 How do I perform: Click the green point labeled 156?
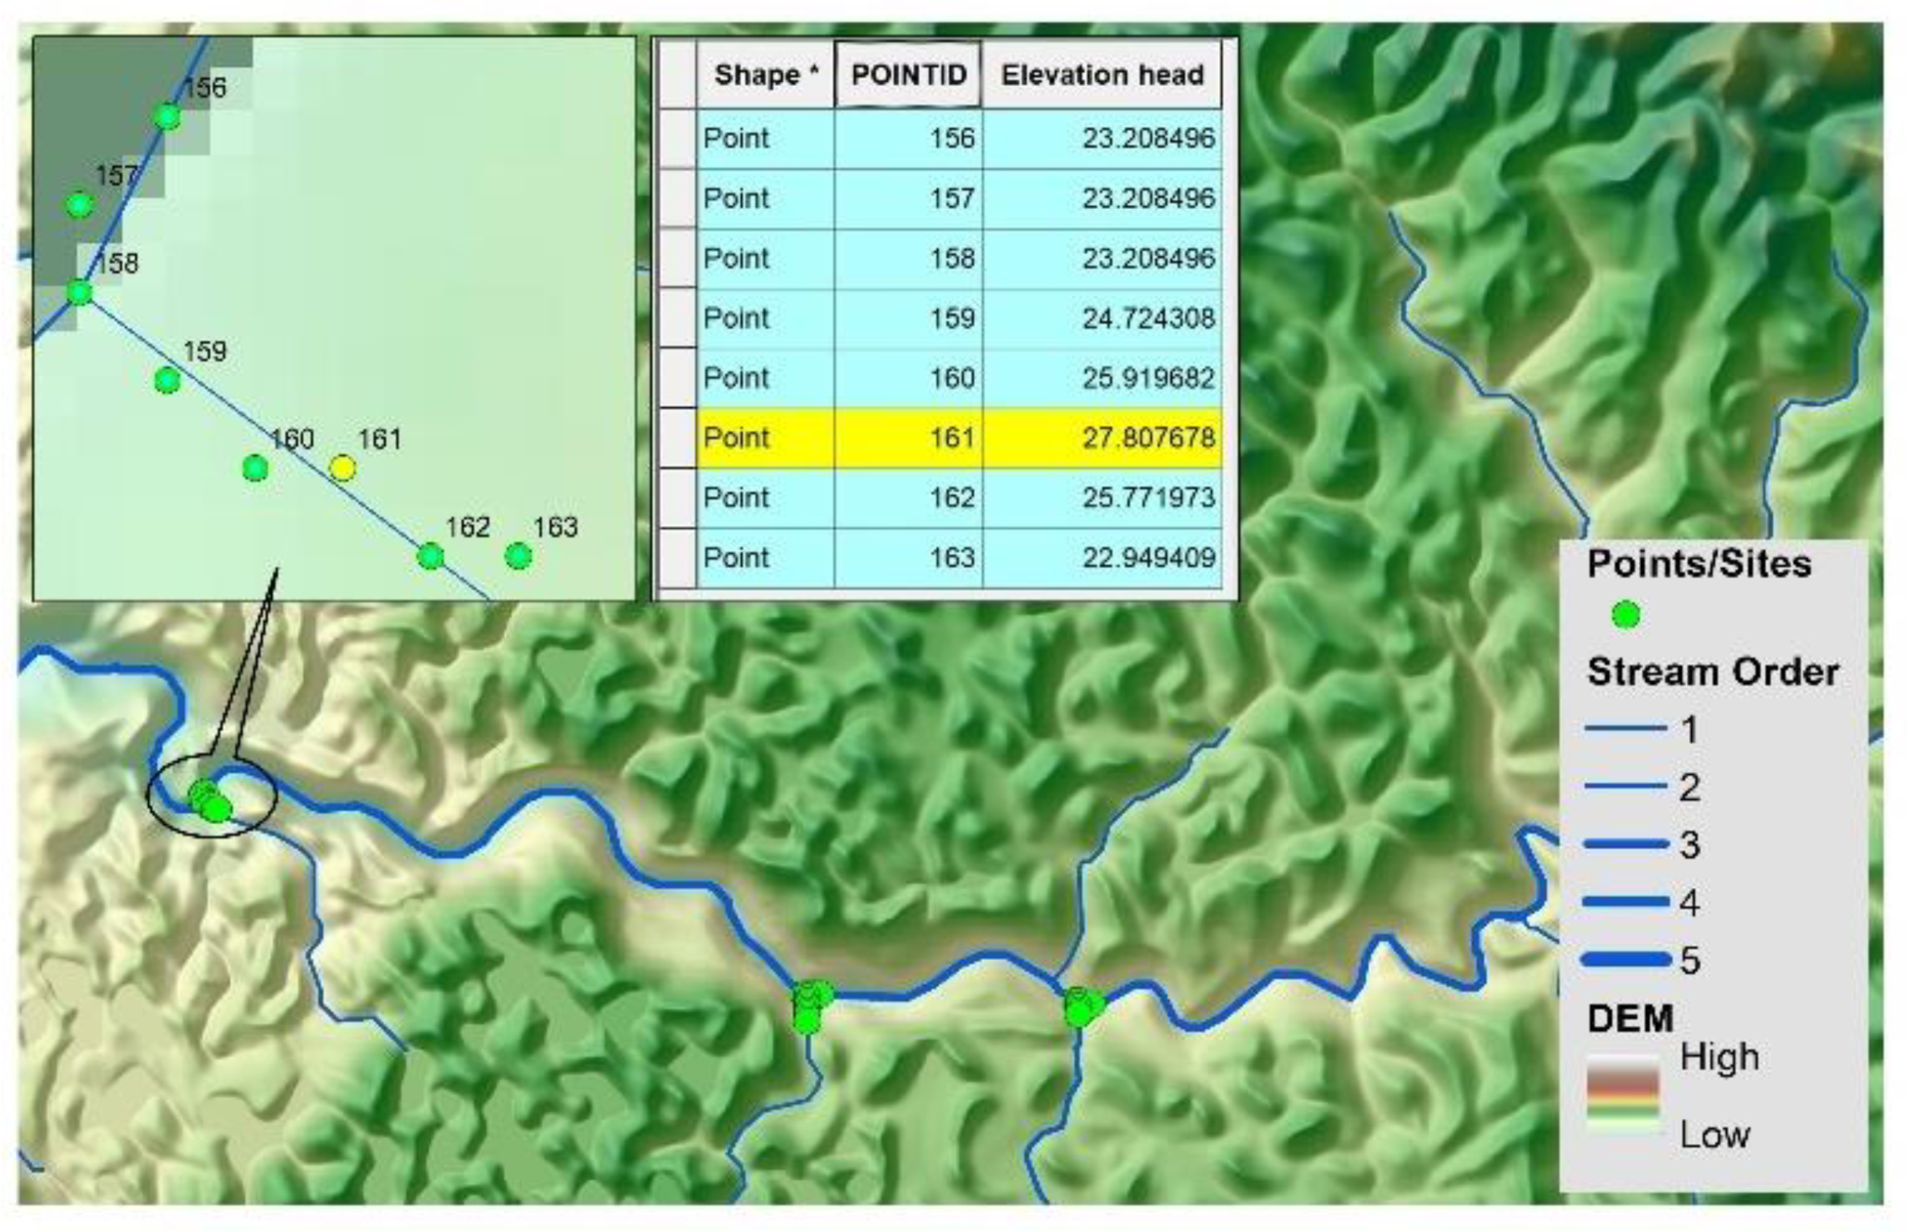click(x=167, y=117)
